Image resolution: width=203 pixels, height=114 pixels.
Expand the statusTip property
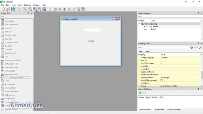[139, 66]
